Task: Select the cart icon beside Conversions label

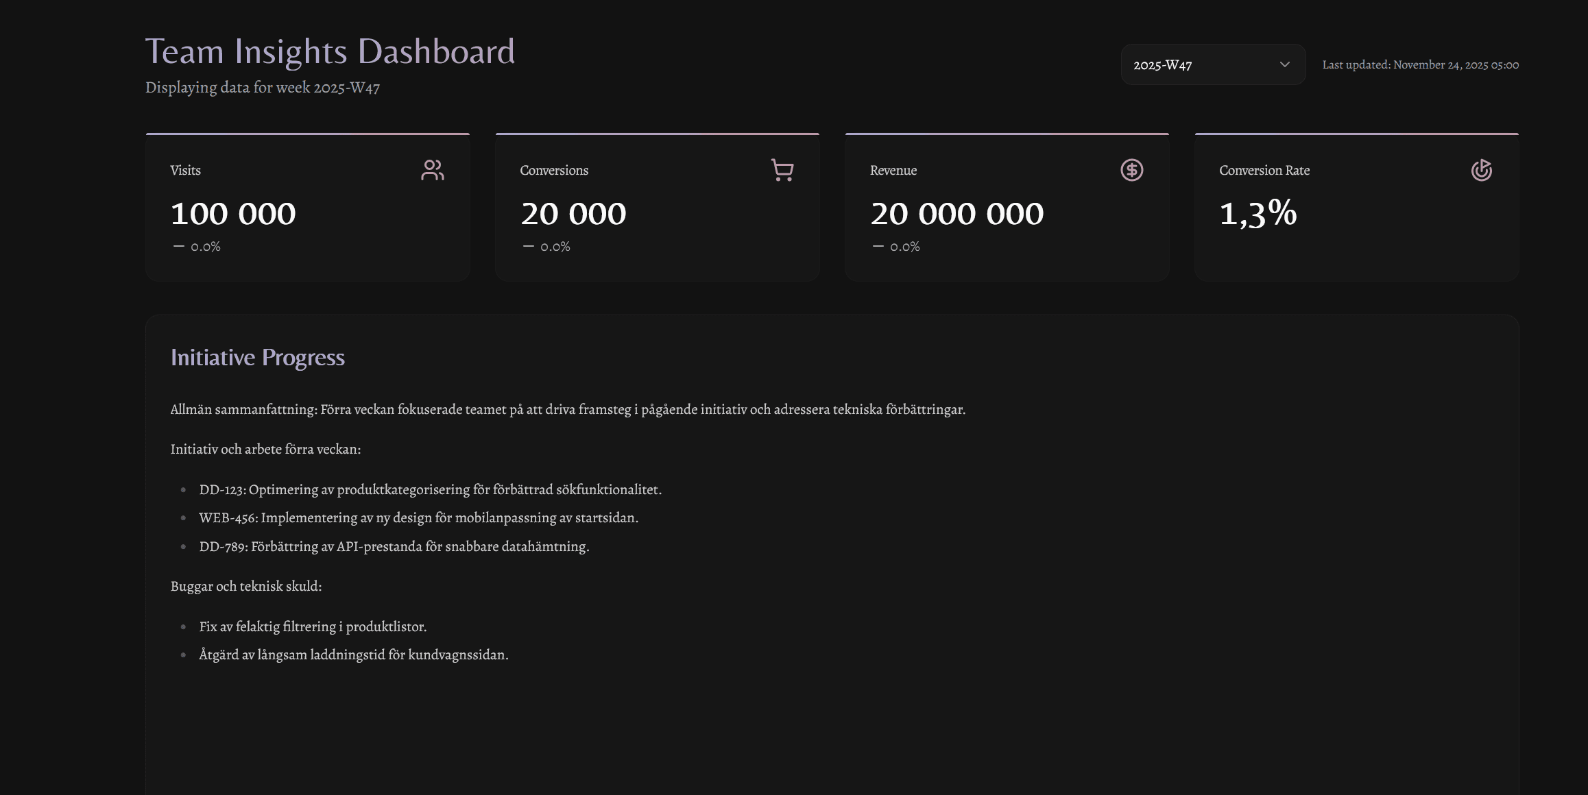Action: pyautogui.click(x=782, y=171)
